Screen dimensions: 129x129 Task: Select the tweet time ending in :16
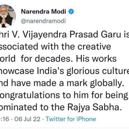click(x=5, y=119)
